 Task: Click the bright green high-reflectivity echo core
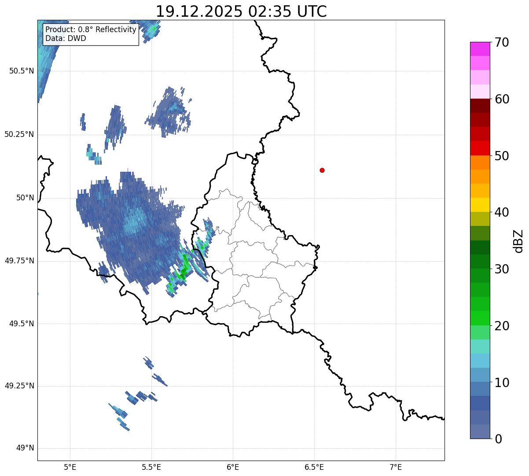[184, 267]
